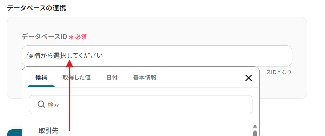Viewport: 325px width, 136px height.
Task: Click the red asterisk required mark
Action: [71, 37]
